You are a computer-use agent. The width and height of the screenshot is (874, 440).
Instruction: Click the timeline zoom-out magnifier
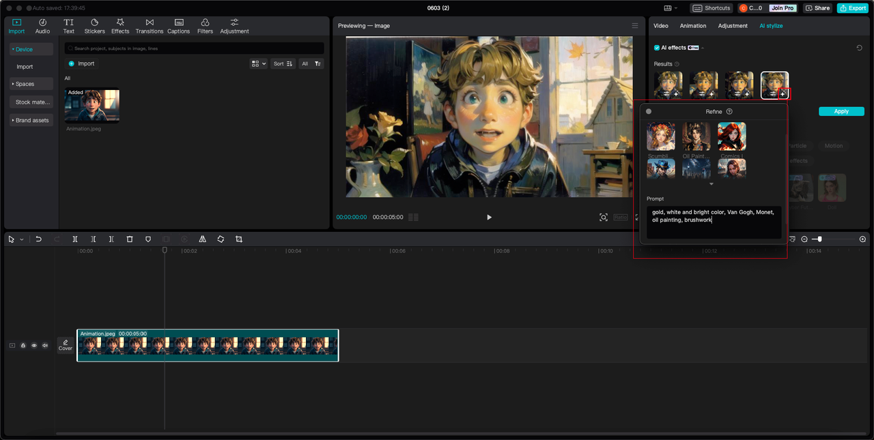pyautogui.click(x=804, y=239)
